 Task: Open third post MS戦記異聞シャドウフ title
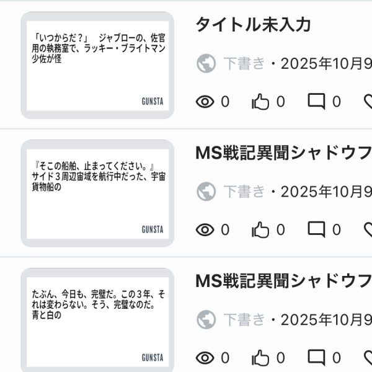283,280
